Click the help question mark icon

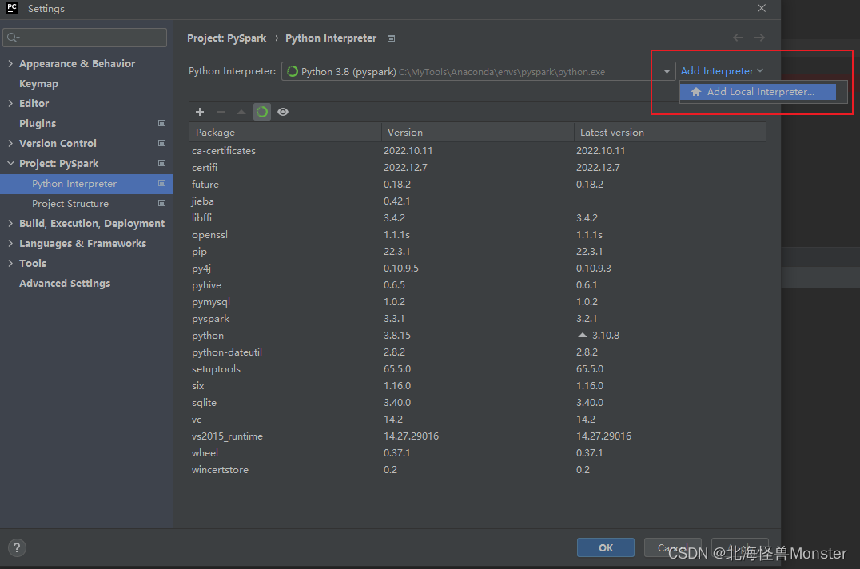(x=17, y=547)
